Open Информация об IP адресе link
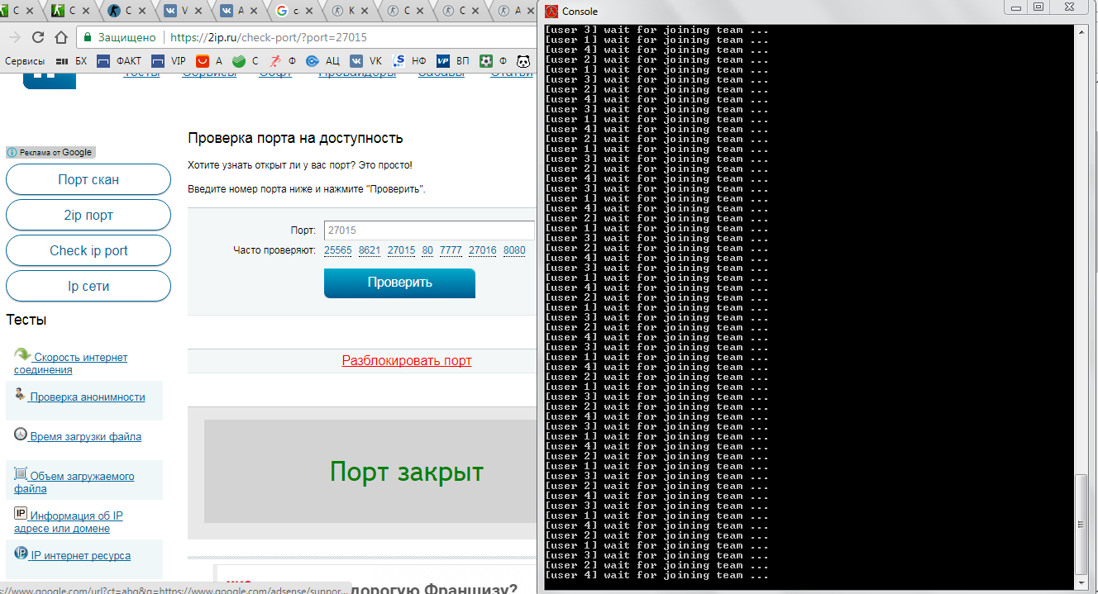Screen dimensions: 1098x594 click(69, 522)
